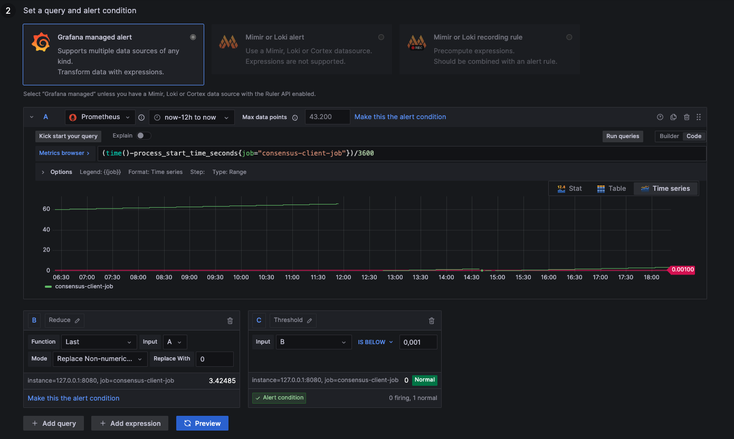Click the drag handle icon of query A

(699, 117)
